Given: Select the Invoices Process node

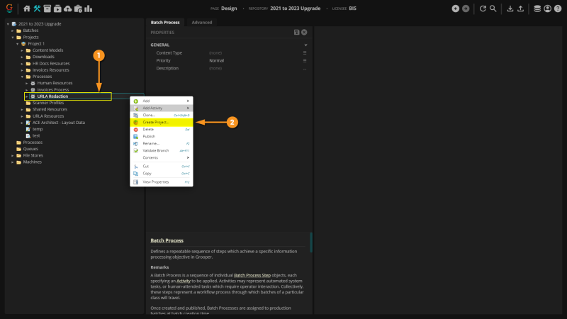Looking at the screenshot, I should tap(52, 90).
